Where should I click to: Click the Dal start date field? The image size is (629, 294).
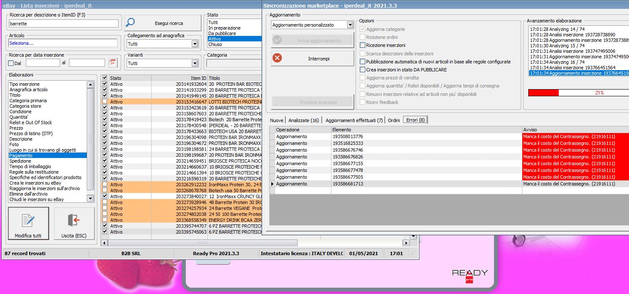coord(43,63)
